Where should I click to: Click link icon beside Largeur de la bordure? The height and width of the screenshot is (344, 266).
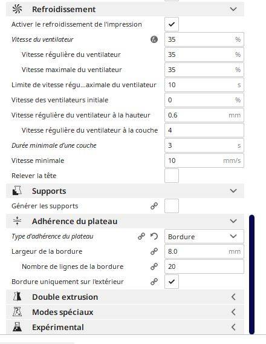154,251
